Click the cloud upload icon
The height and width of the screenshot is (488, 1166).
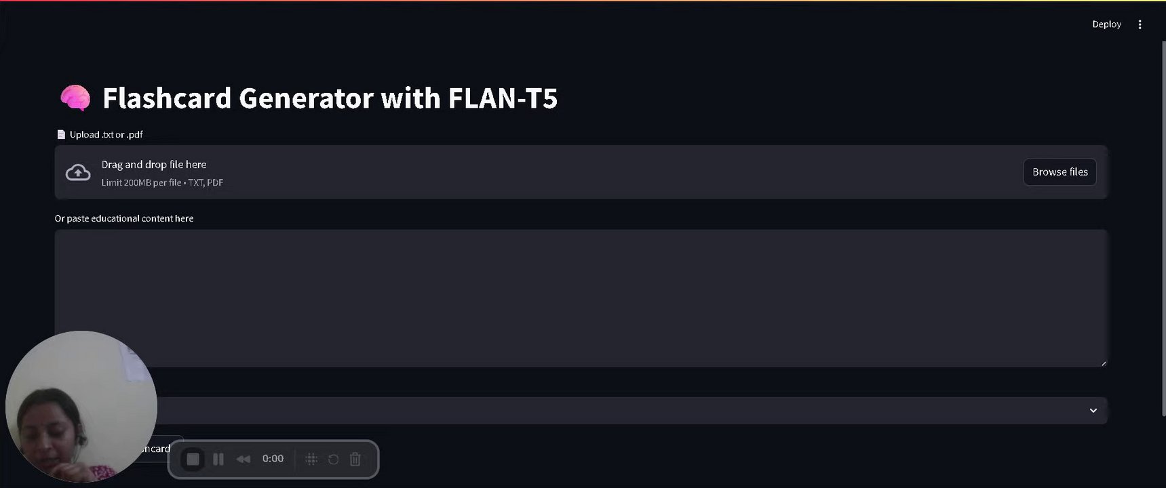pyautogui.click(x=78, y=173)
